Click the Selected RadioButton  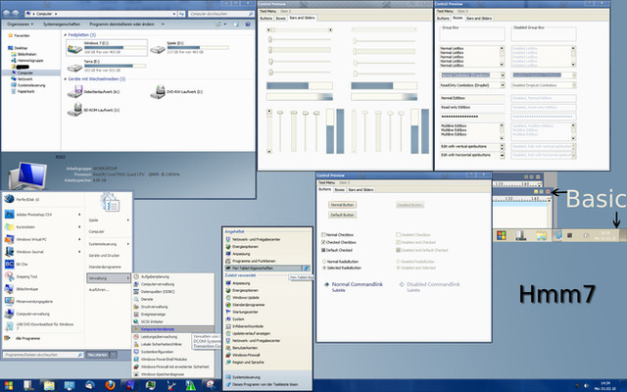pyautogui.click(x=324, y=268)
